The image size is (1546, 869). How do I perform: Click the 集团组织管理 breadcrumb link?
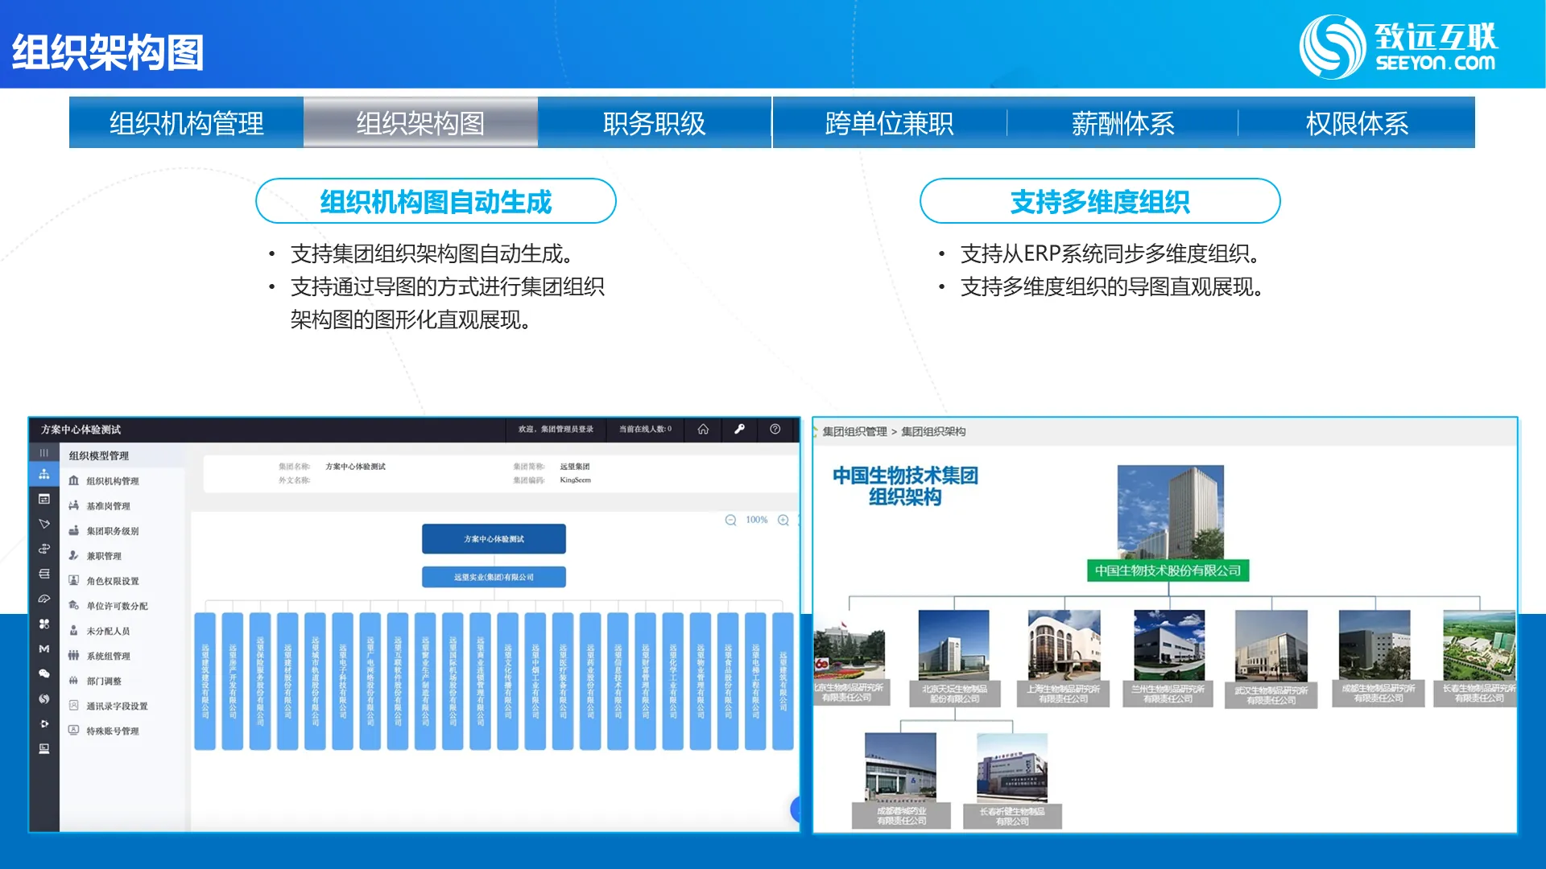pyautogui.click(x=854, y=432)
